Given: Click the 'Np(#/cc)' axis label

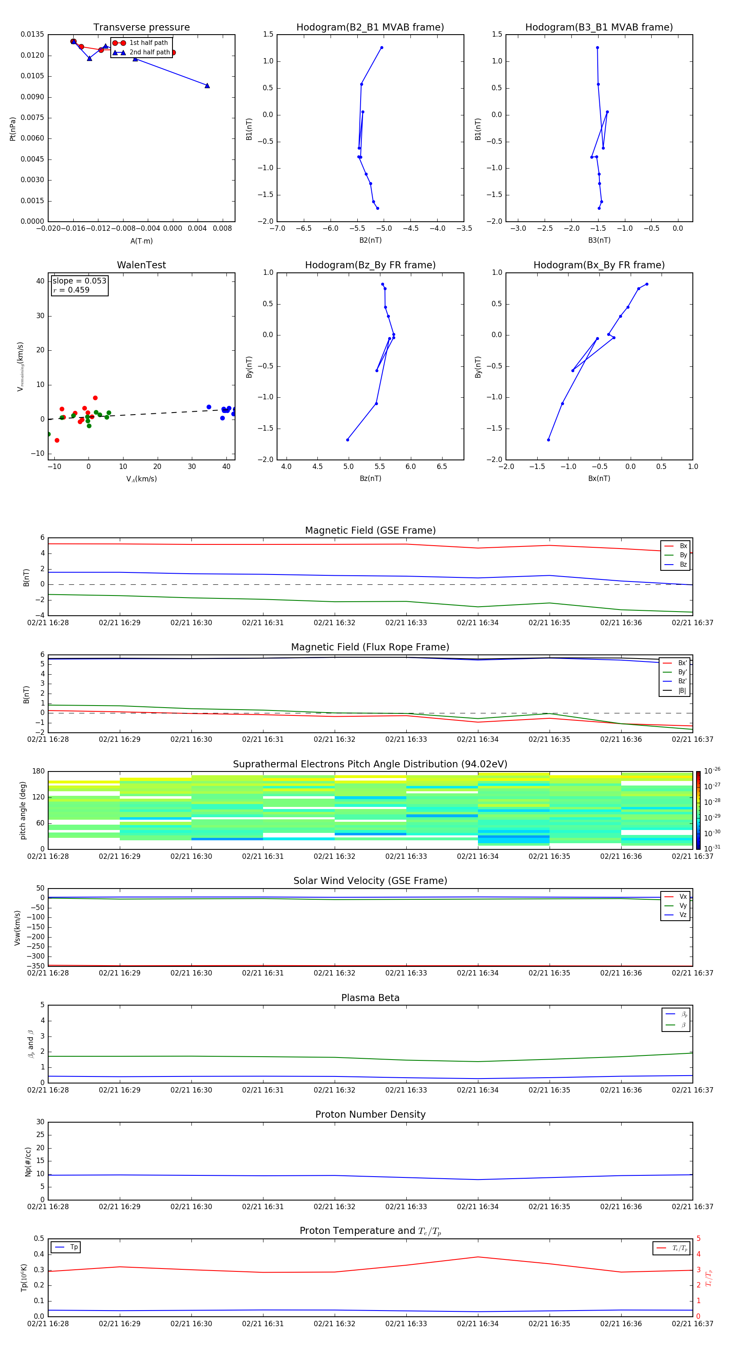Looking at the screenshot, I should (28, 1161).
